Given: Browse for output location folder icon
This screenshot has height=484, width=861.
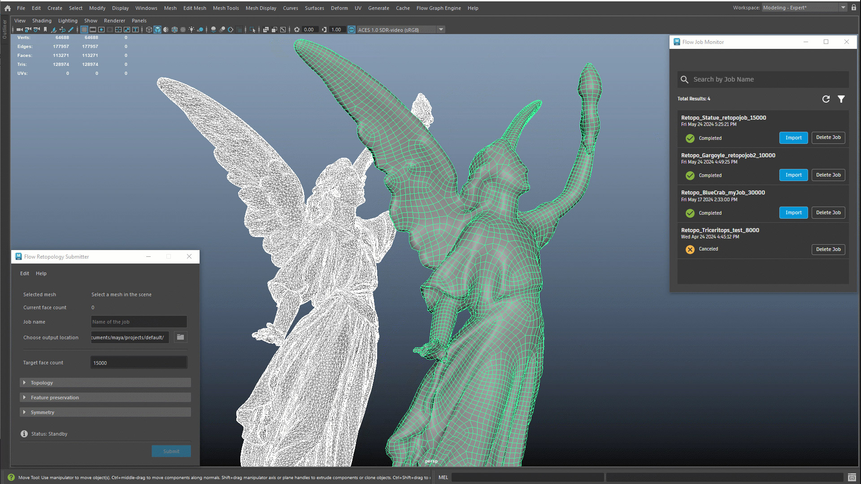Looking at the screenshot, I should 180,337.
